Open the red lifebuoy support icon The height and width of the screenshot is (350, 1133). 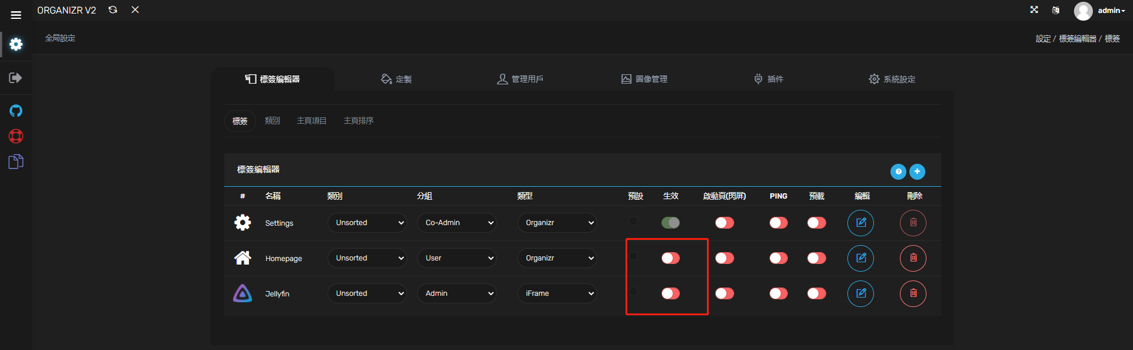coord(16,136)
